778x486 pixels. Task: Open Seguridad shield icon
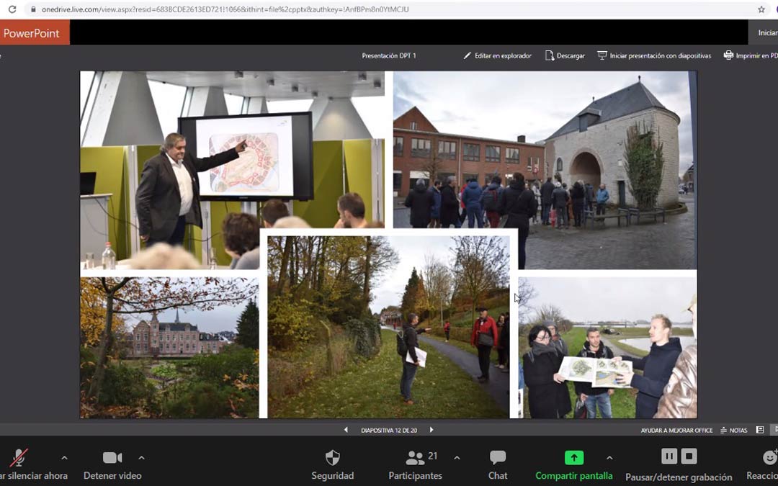pyautogui.click(x=332, y=457)
